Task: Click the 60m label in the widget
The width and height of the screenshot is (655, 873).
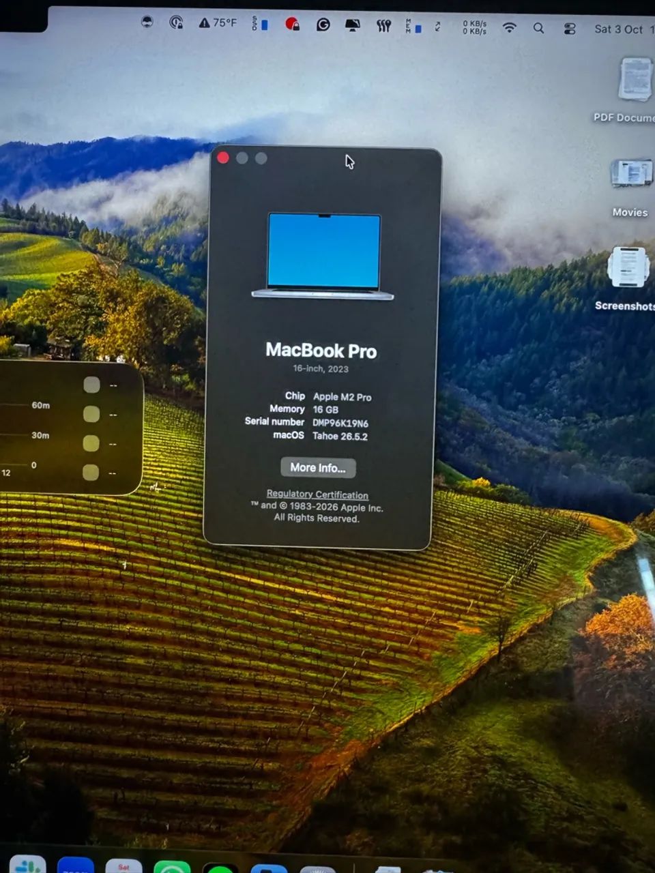Action: click(40, 405)
